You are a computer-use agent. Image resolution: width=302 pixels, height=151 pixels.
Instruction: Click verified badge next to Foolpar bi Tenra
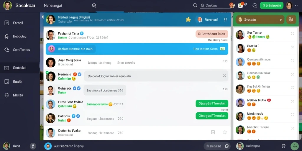[82, 33]
